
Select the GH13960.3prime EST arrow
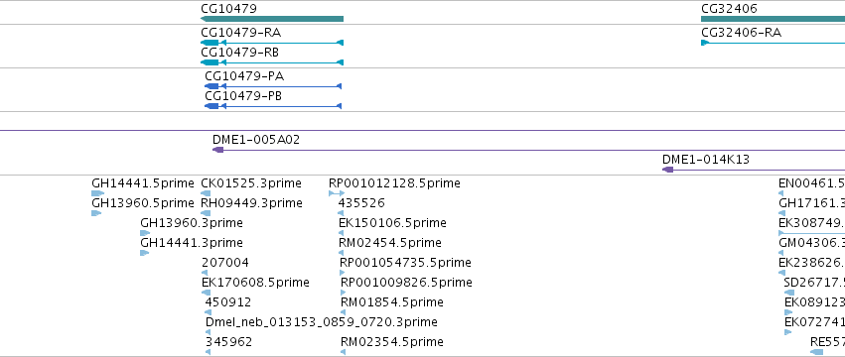pos(145,233)
